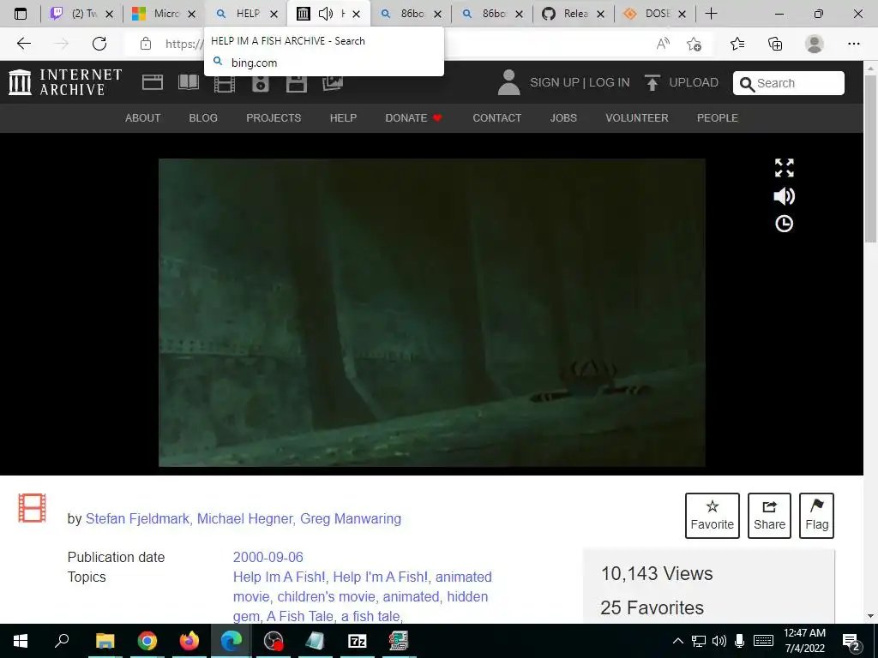Viewport: 878px width, 658px height.
Task: Click the 2000-09-06 publication date link
Action: point(268,557)
